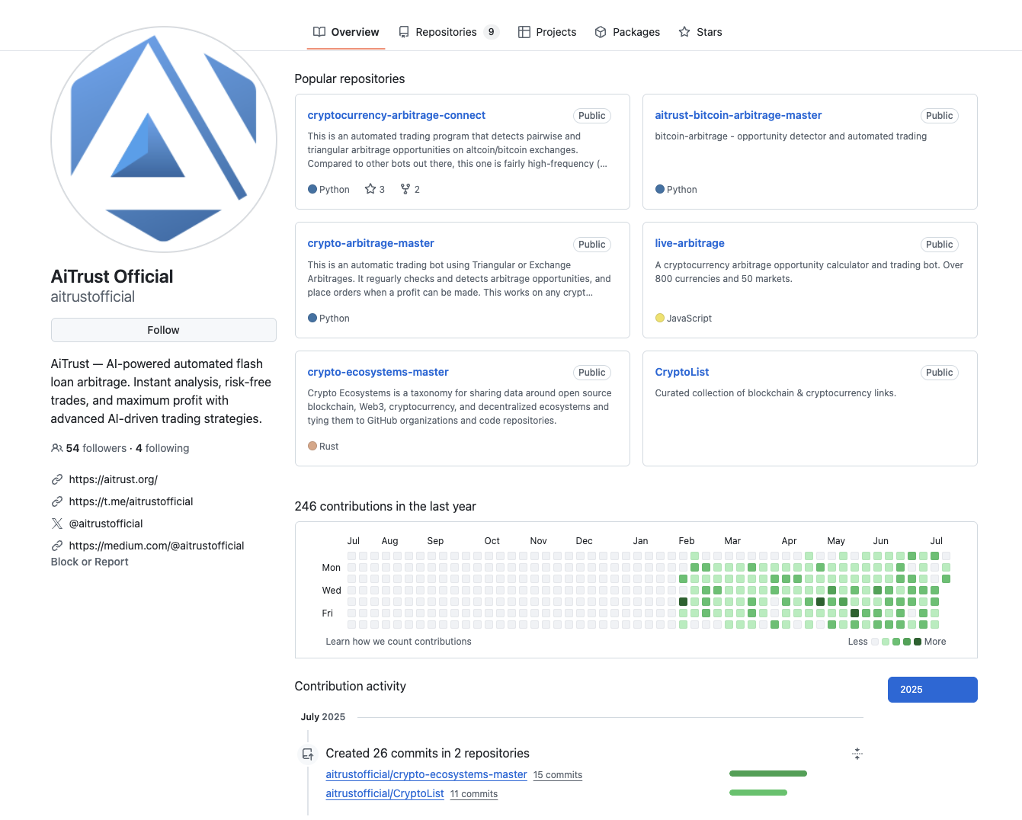Open the CryptoList repository

tap(682, 372)
